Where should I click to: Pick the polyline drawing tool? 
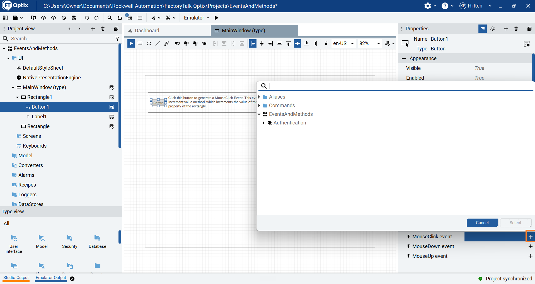(x=167, y=43)
